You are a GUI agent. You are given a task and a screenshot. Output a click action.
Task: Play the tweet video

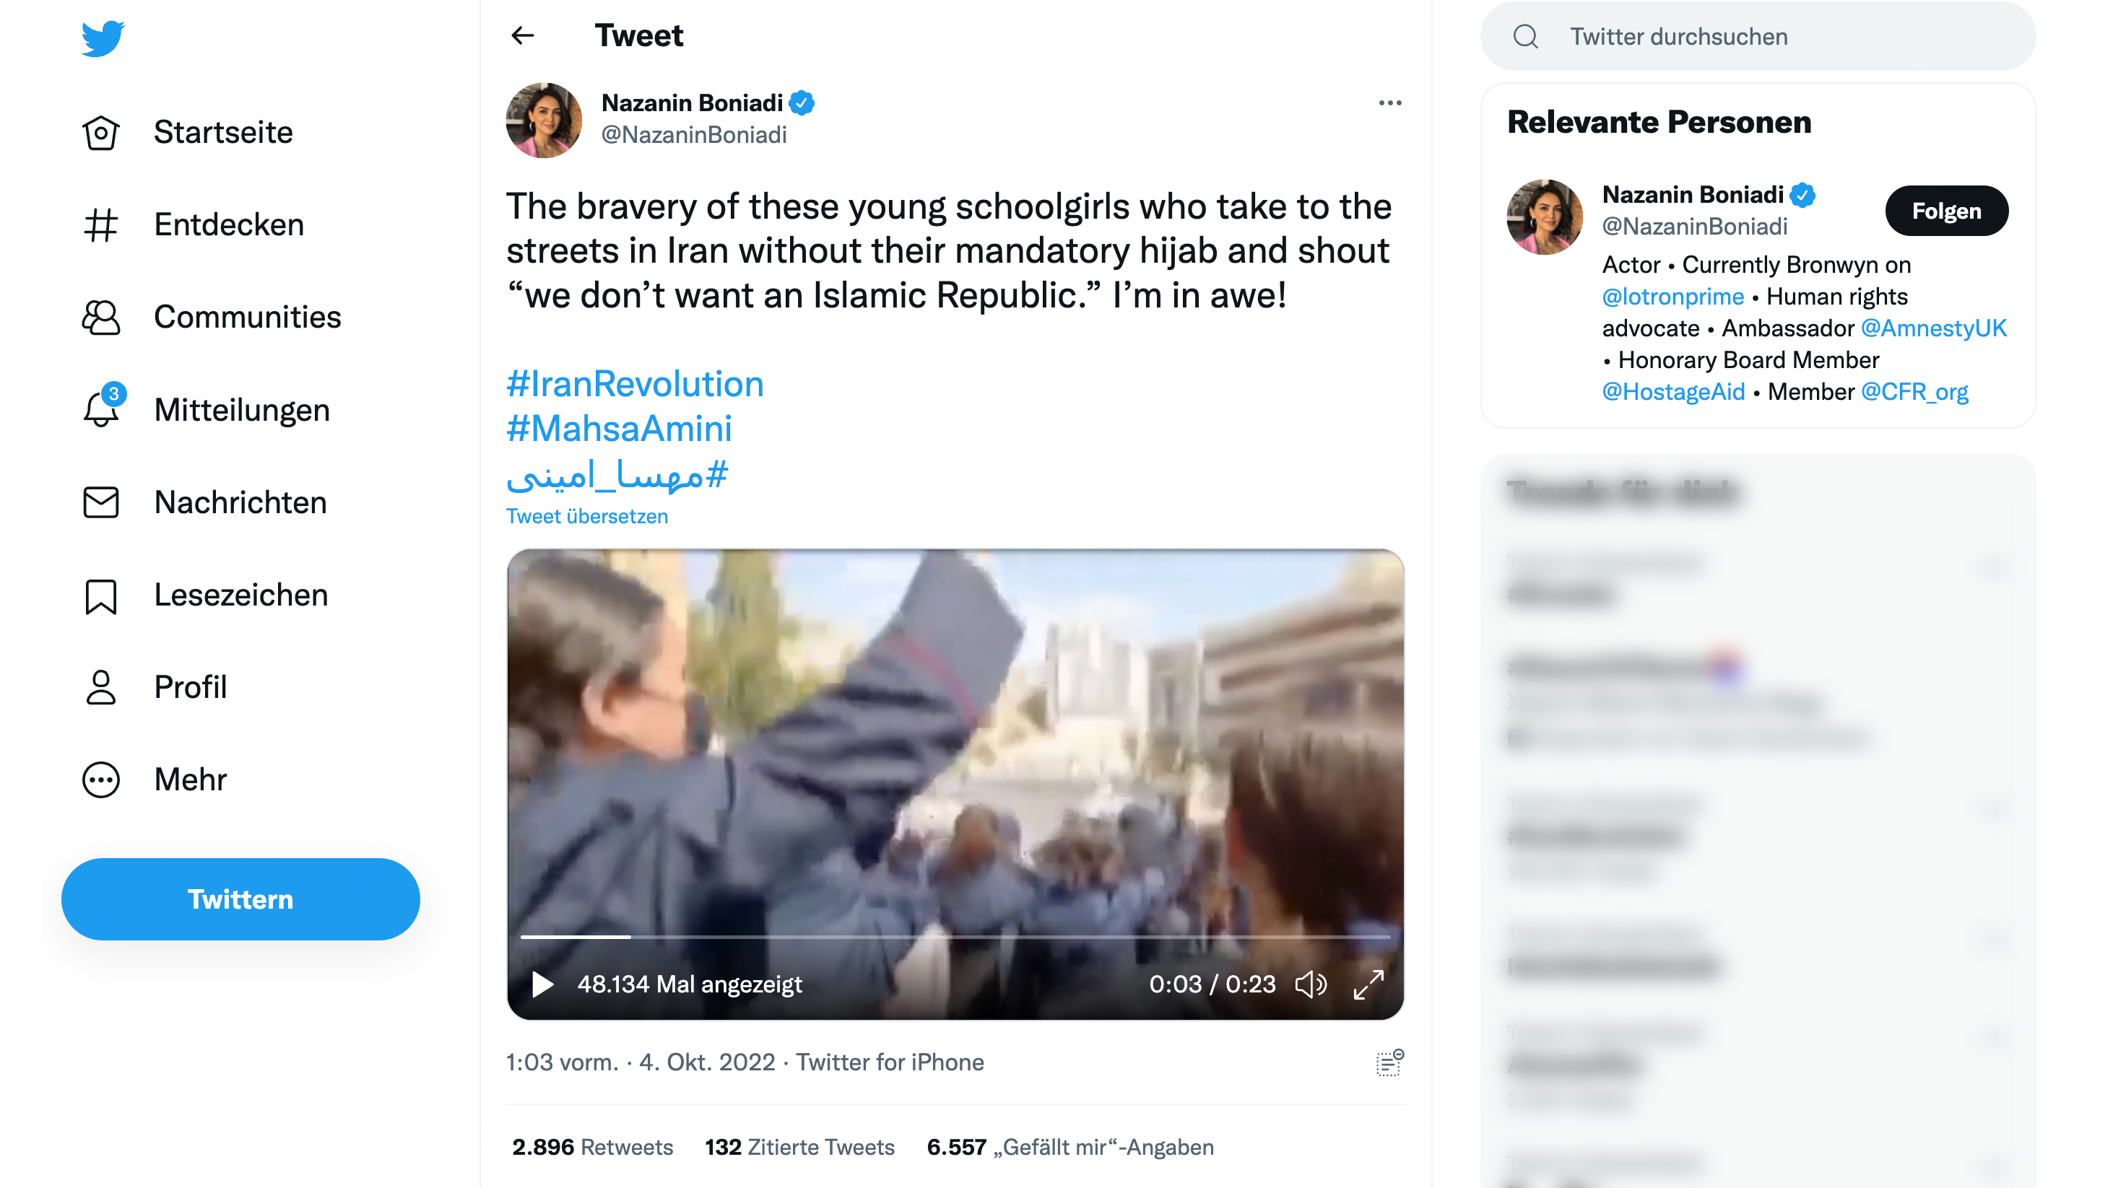542,984
